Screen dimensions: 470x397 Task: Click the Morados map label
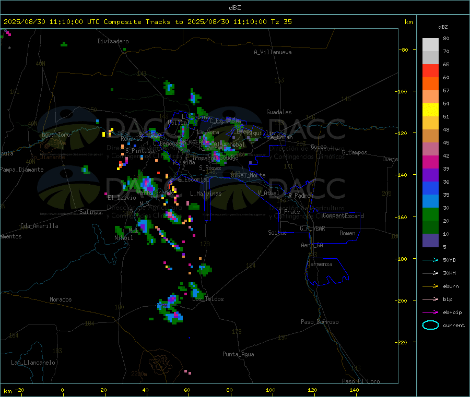pos(61,299)
